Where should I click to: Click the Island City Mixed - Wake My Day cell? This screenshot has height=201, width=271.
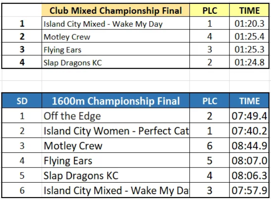click(103, 24)
